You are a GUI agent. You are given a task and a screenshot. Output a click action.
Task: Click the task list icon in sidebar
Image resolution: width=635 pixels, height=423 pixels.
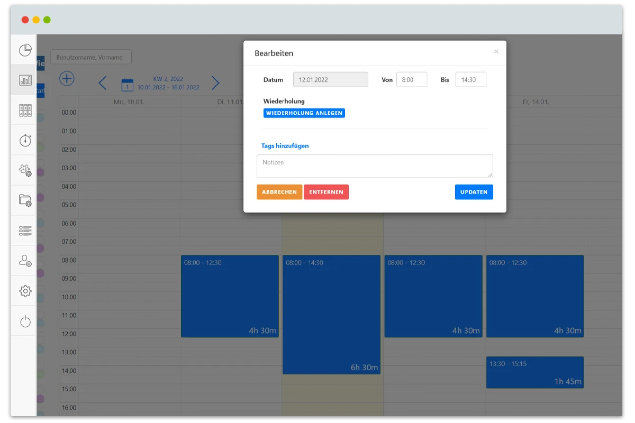coord(25,231)
